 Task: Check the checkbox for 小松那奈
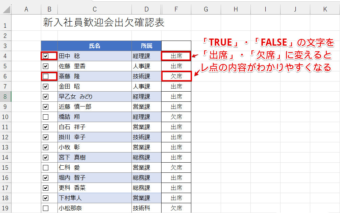click(x=46, y=208)
